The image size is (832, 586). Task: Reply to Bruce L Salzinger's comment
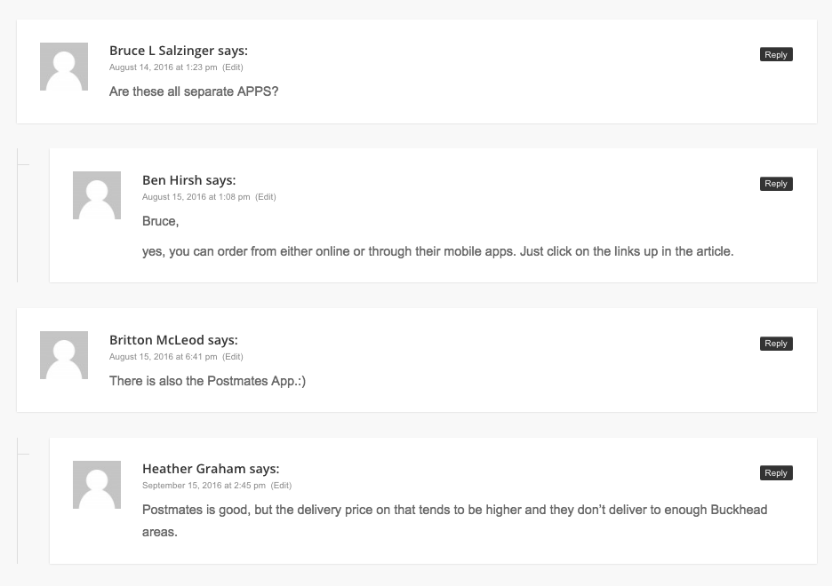click(x=776, y=54)
